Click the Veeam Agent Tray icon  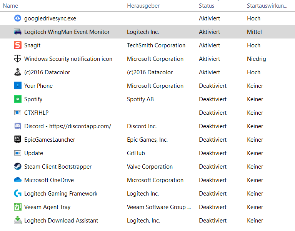[17, 207]
